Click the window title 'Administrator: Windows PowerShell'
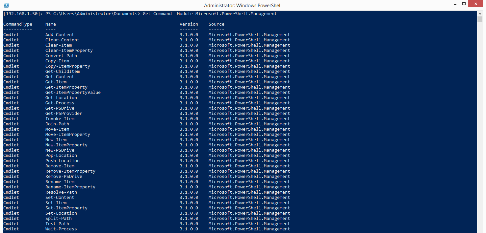486x233 pixels. (243, 5)
